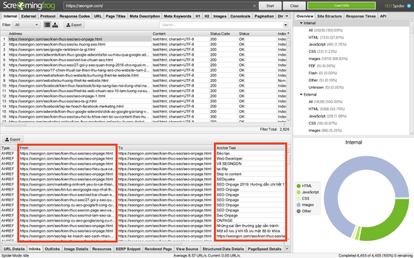Click the Start button

(x=270, y=6)
